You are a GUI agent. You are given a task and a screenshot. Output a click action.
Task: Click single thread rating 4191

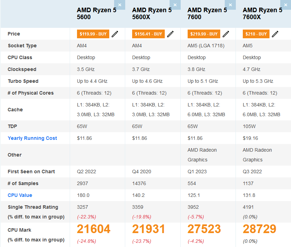click(x=248, y=207)
